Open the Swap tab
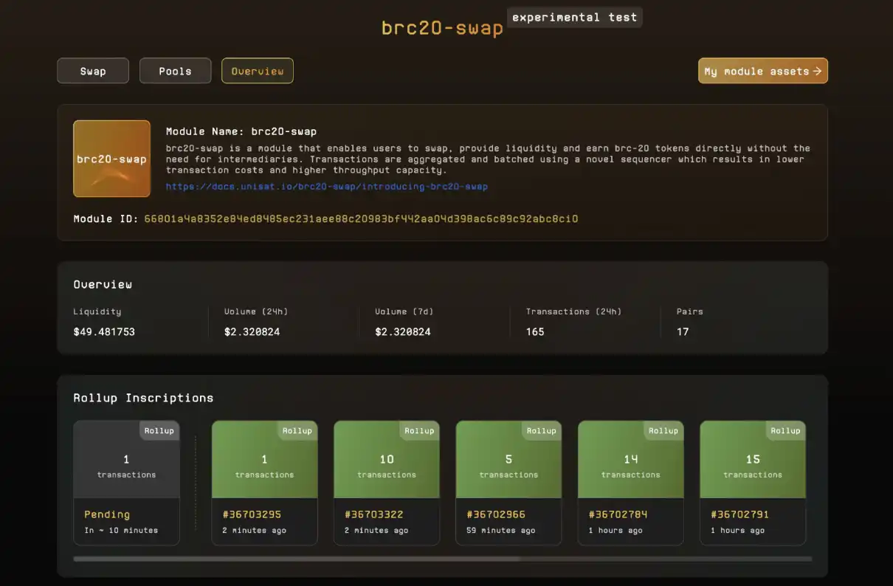 [x=93, y=71]
